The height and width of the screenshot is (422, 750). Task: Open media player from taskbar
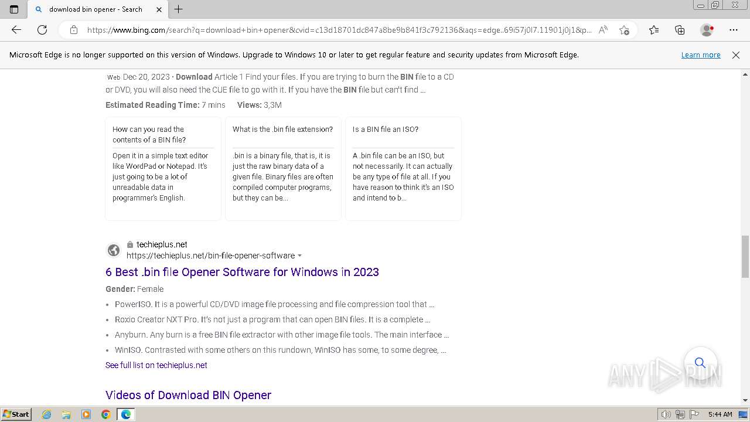[86, 414]
